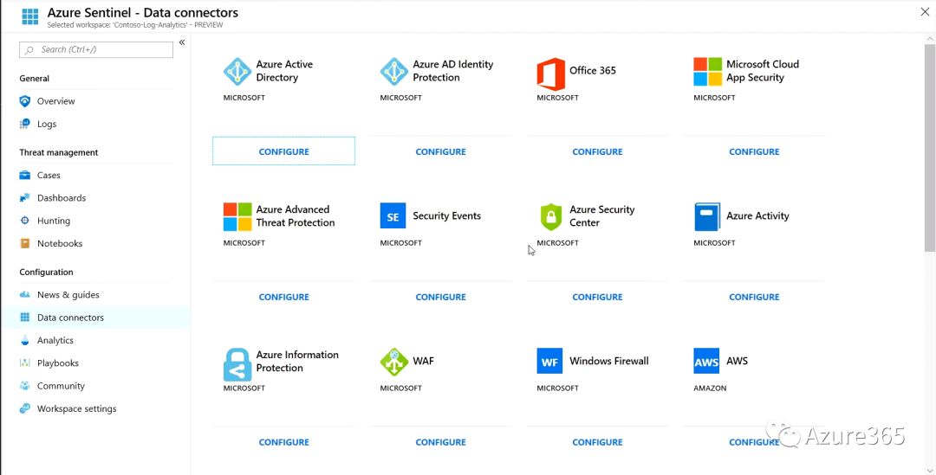Open Playbooks from Configuration section

click(x=57, y=363)
